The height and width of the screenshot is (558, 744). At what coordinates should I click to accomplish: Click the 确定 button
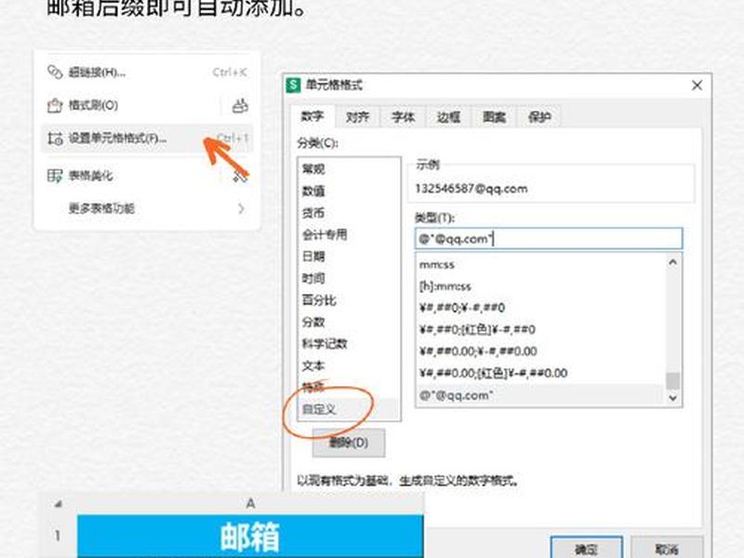pyautogui.click(x=587, y=549)
